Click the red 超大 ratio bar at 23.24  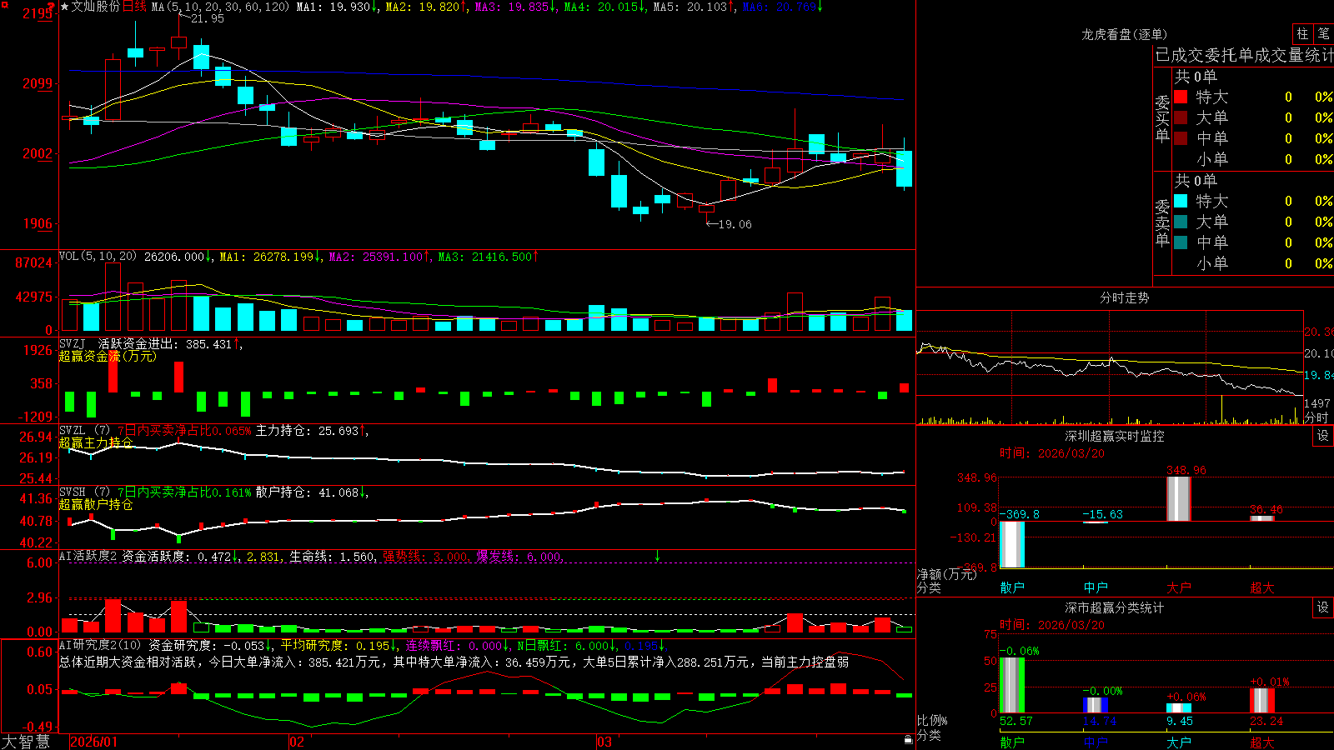tap(1262, 701)
